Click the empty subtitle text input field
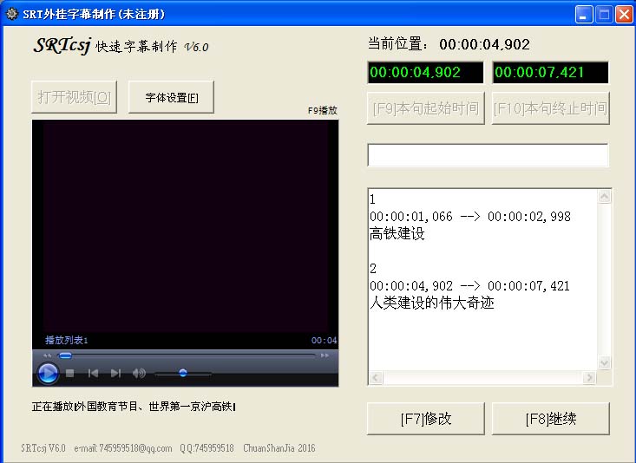This screenshot has height=463, width=636. click(x=488, y=155)
